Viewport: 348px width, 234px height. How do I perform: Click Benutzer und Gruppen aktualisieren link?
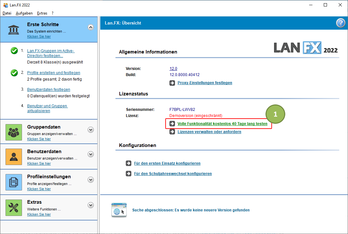click(x=48, y=108)
